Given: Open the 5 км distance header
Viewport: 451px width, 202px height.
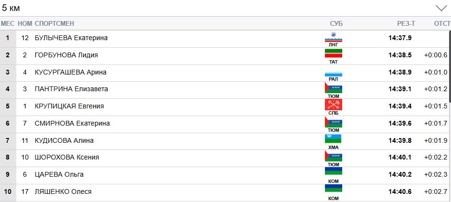Looking at the screenshot, I should [12, 8].
